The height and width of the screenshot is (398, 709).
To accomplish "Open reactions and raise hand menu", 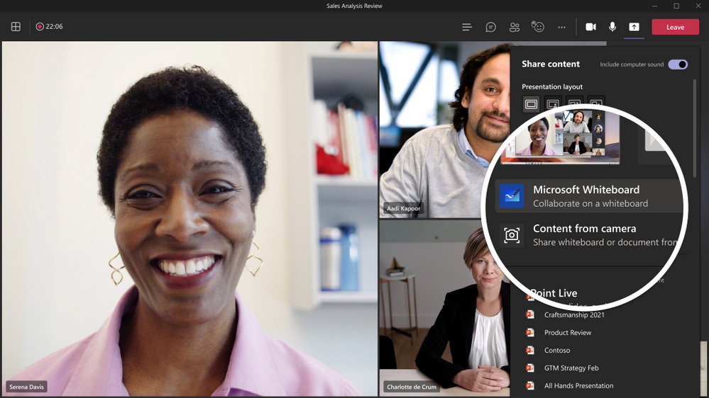I will (x=539, y=27).
